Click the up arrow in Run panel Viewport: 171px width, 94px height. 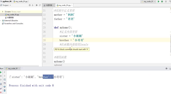(5, 72)
